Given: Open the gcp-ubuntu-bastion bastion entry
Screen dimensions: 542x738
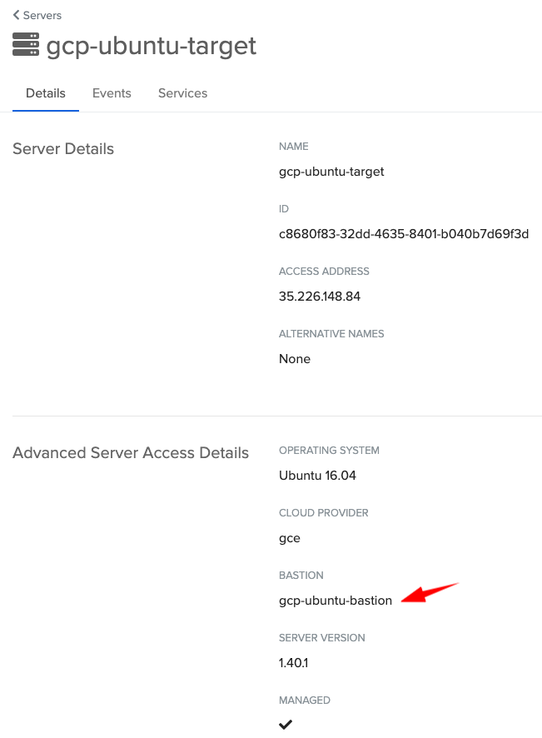Looking at the screenshot, I should coord(336,601).
